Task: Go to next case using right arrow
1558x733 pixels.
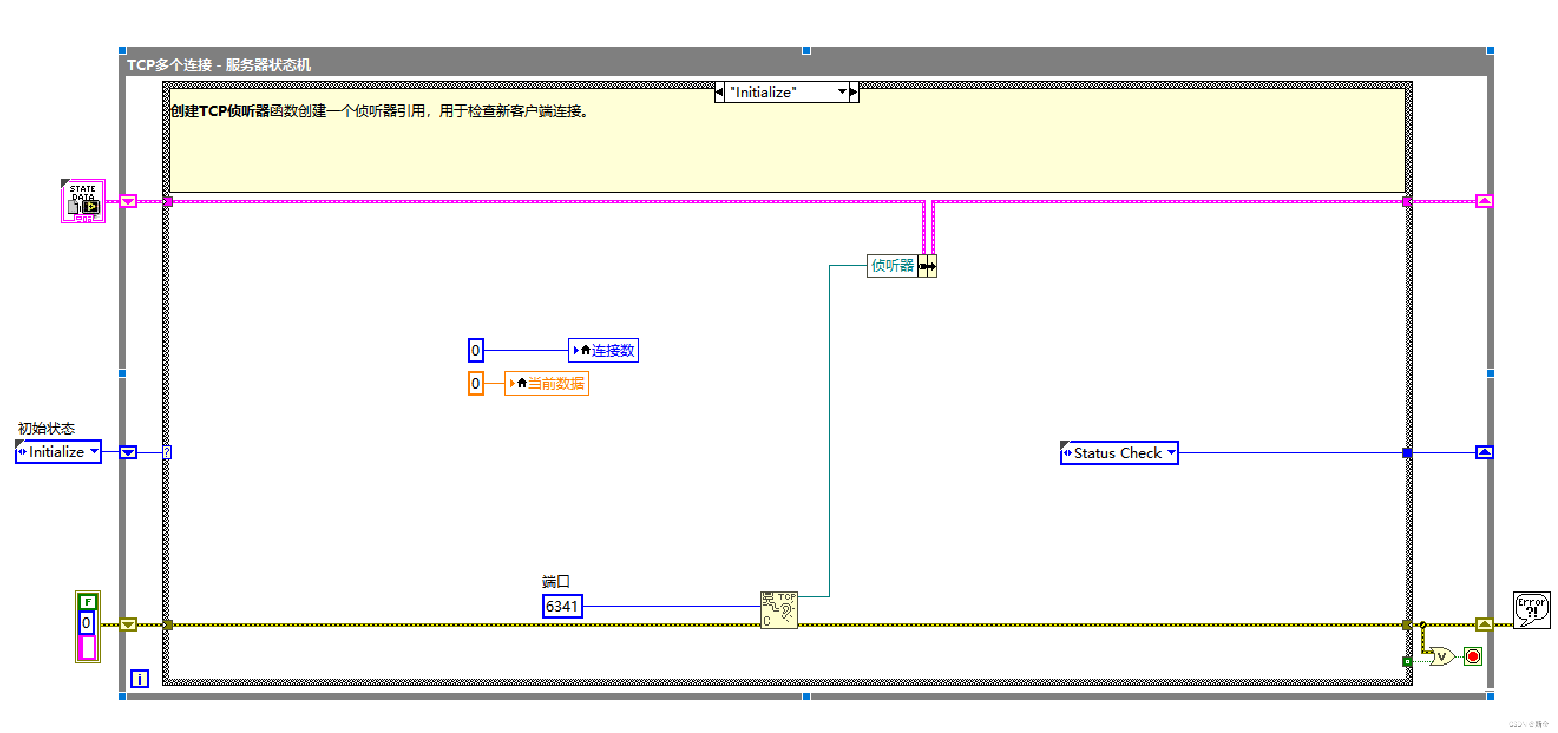Action: pos(853,92)
